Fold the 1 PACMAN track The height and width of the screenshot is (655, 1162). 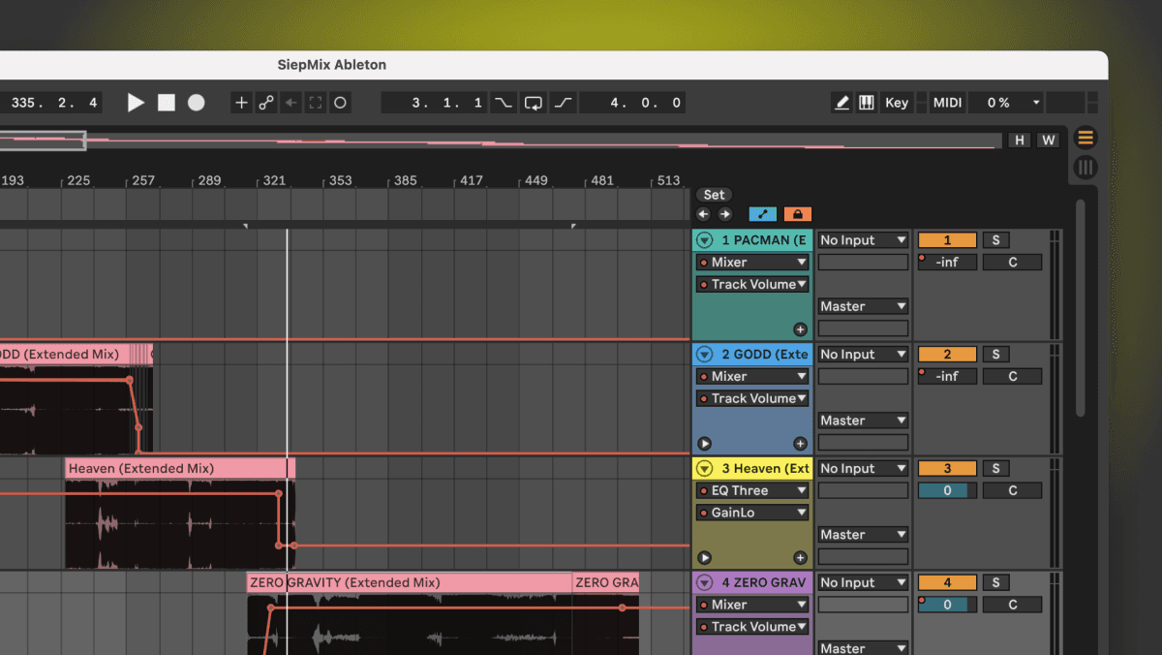(x=705, y=240)
